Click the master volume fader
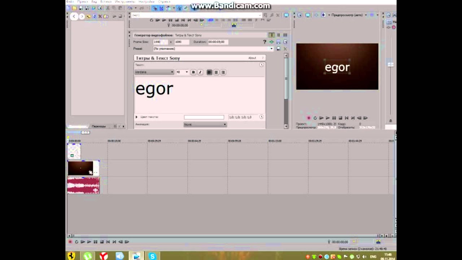Image resolution: width=462 pixels, height=260 pixels. (x=390, y=65)
